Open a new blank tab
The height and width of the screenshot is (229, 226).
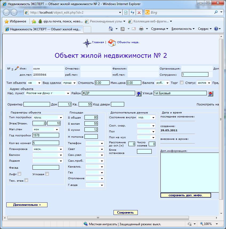87,29
